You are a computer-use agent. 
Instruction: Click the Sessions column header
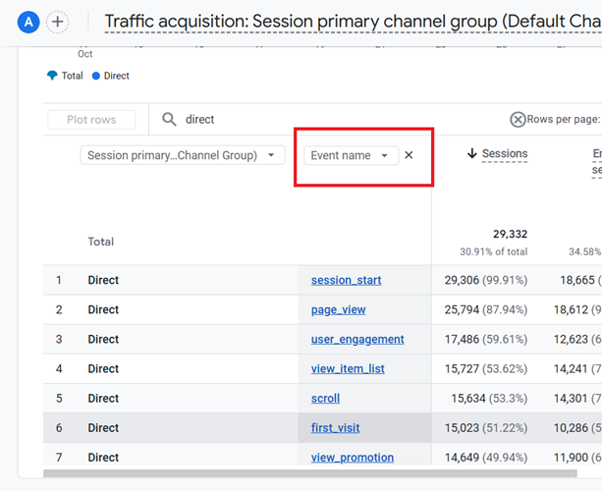tap(505, 153)
